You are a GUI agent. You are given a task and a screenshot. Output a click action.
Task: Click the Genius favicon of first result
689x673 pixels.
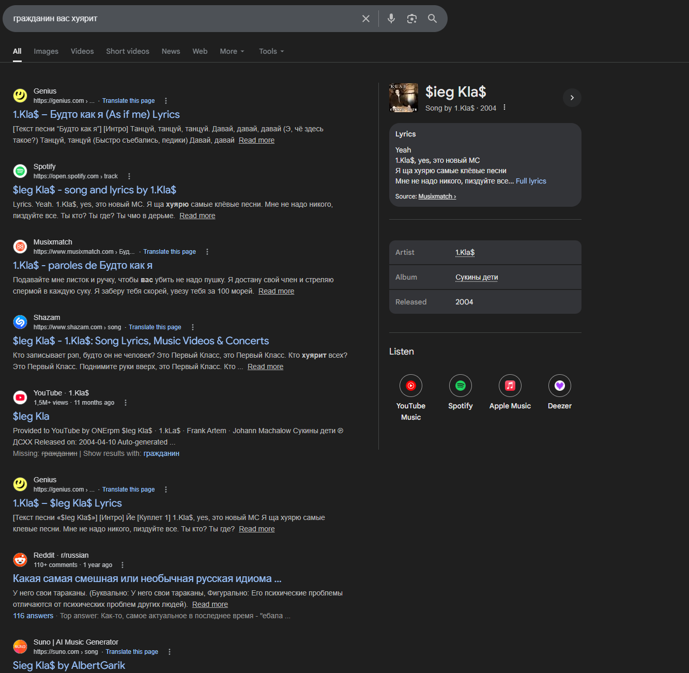pyautogui.click(x=20, y=95)
